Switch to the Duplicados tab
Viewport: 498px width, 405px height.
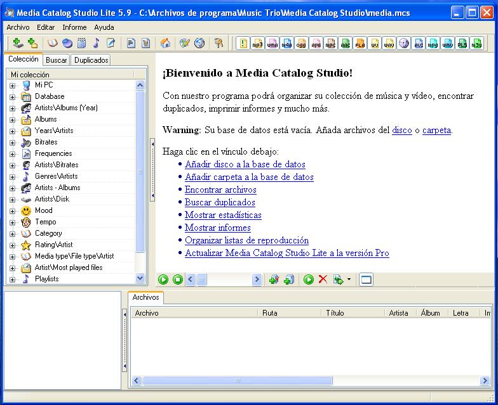[91, 60]
